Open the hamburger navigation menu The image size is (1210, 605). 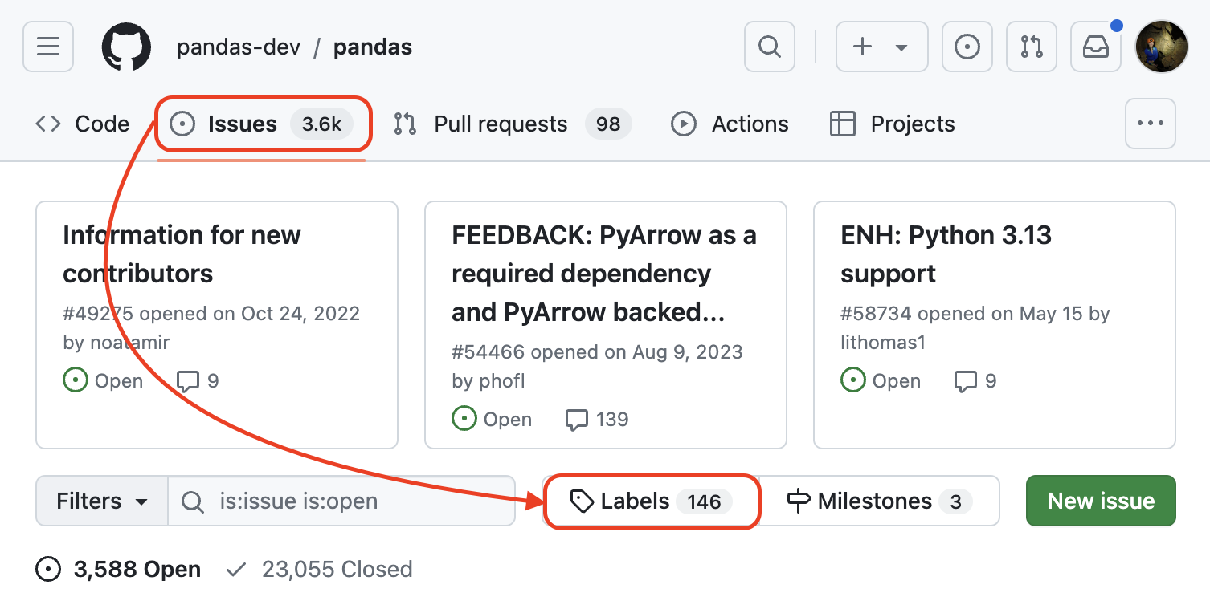48,47
